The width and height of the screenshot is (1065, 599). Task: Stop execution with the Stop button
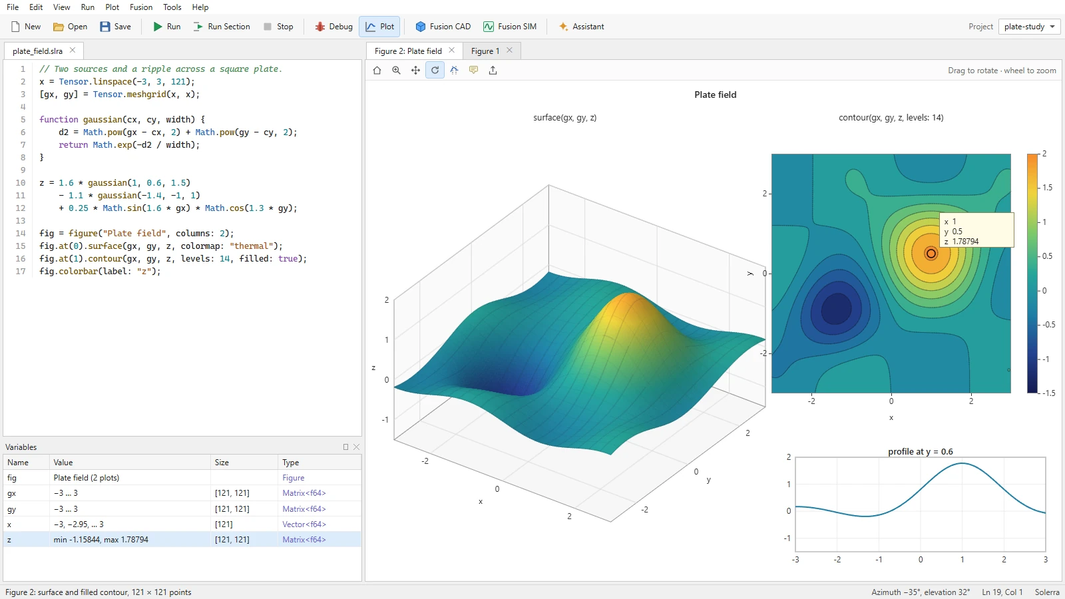pyautogui.click(x=278, y=27)
